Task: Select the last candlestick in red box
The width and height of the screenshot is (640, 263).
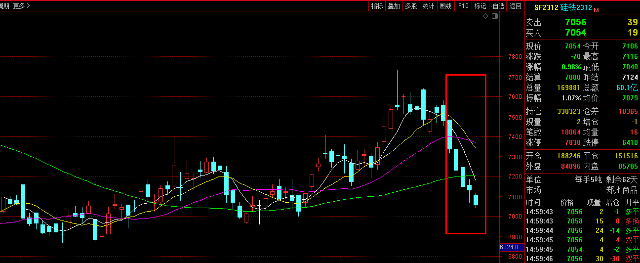Action: point(476,200)
